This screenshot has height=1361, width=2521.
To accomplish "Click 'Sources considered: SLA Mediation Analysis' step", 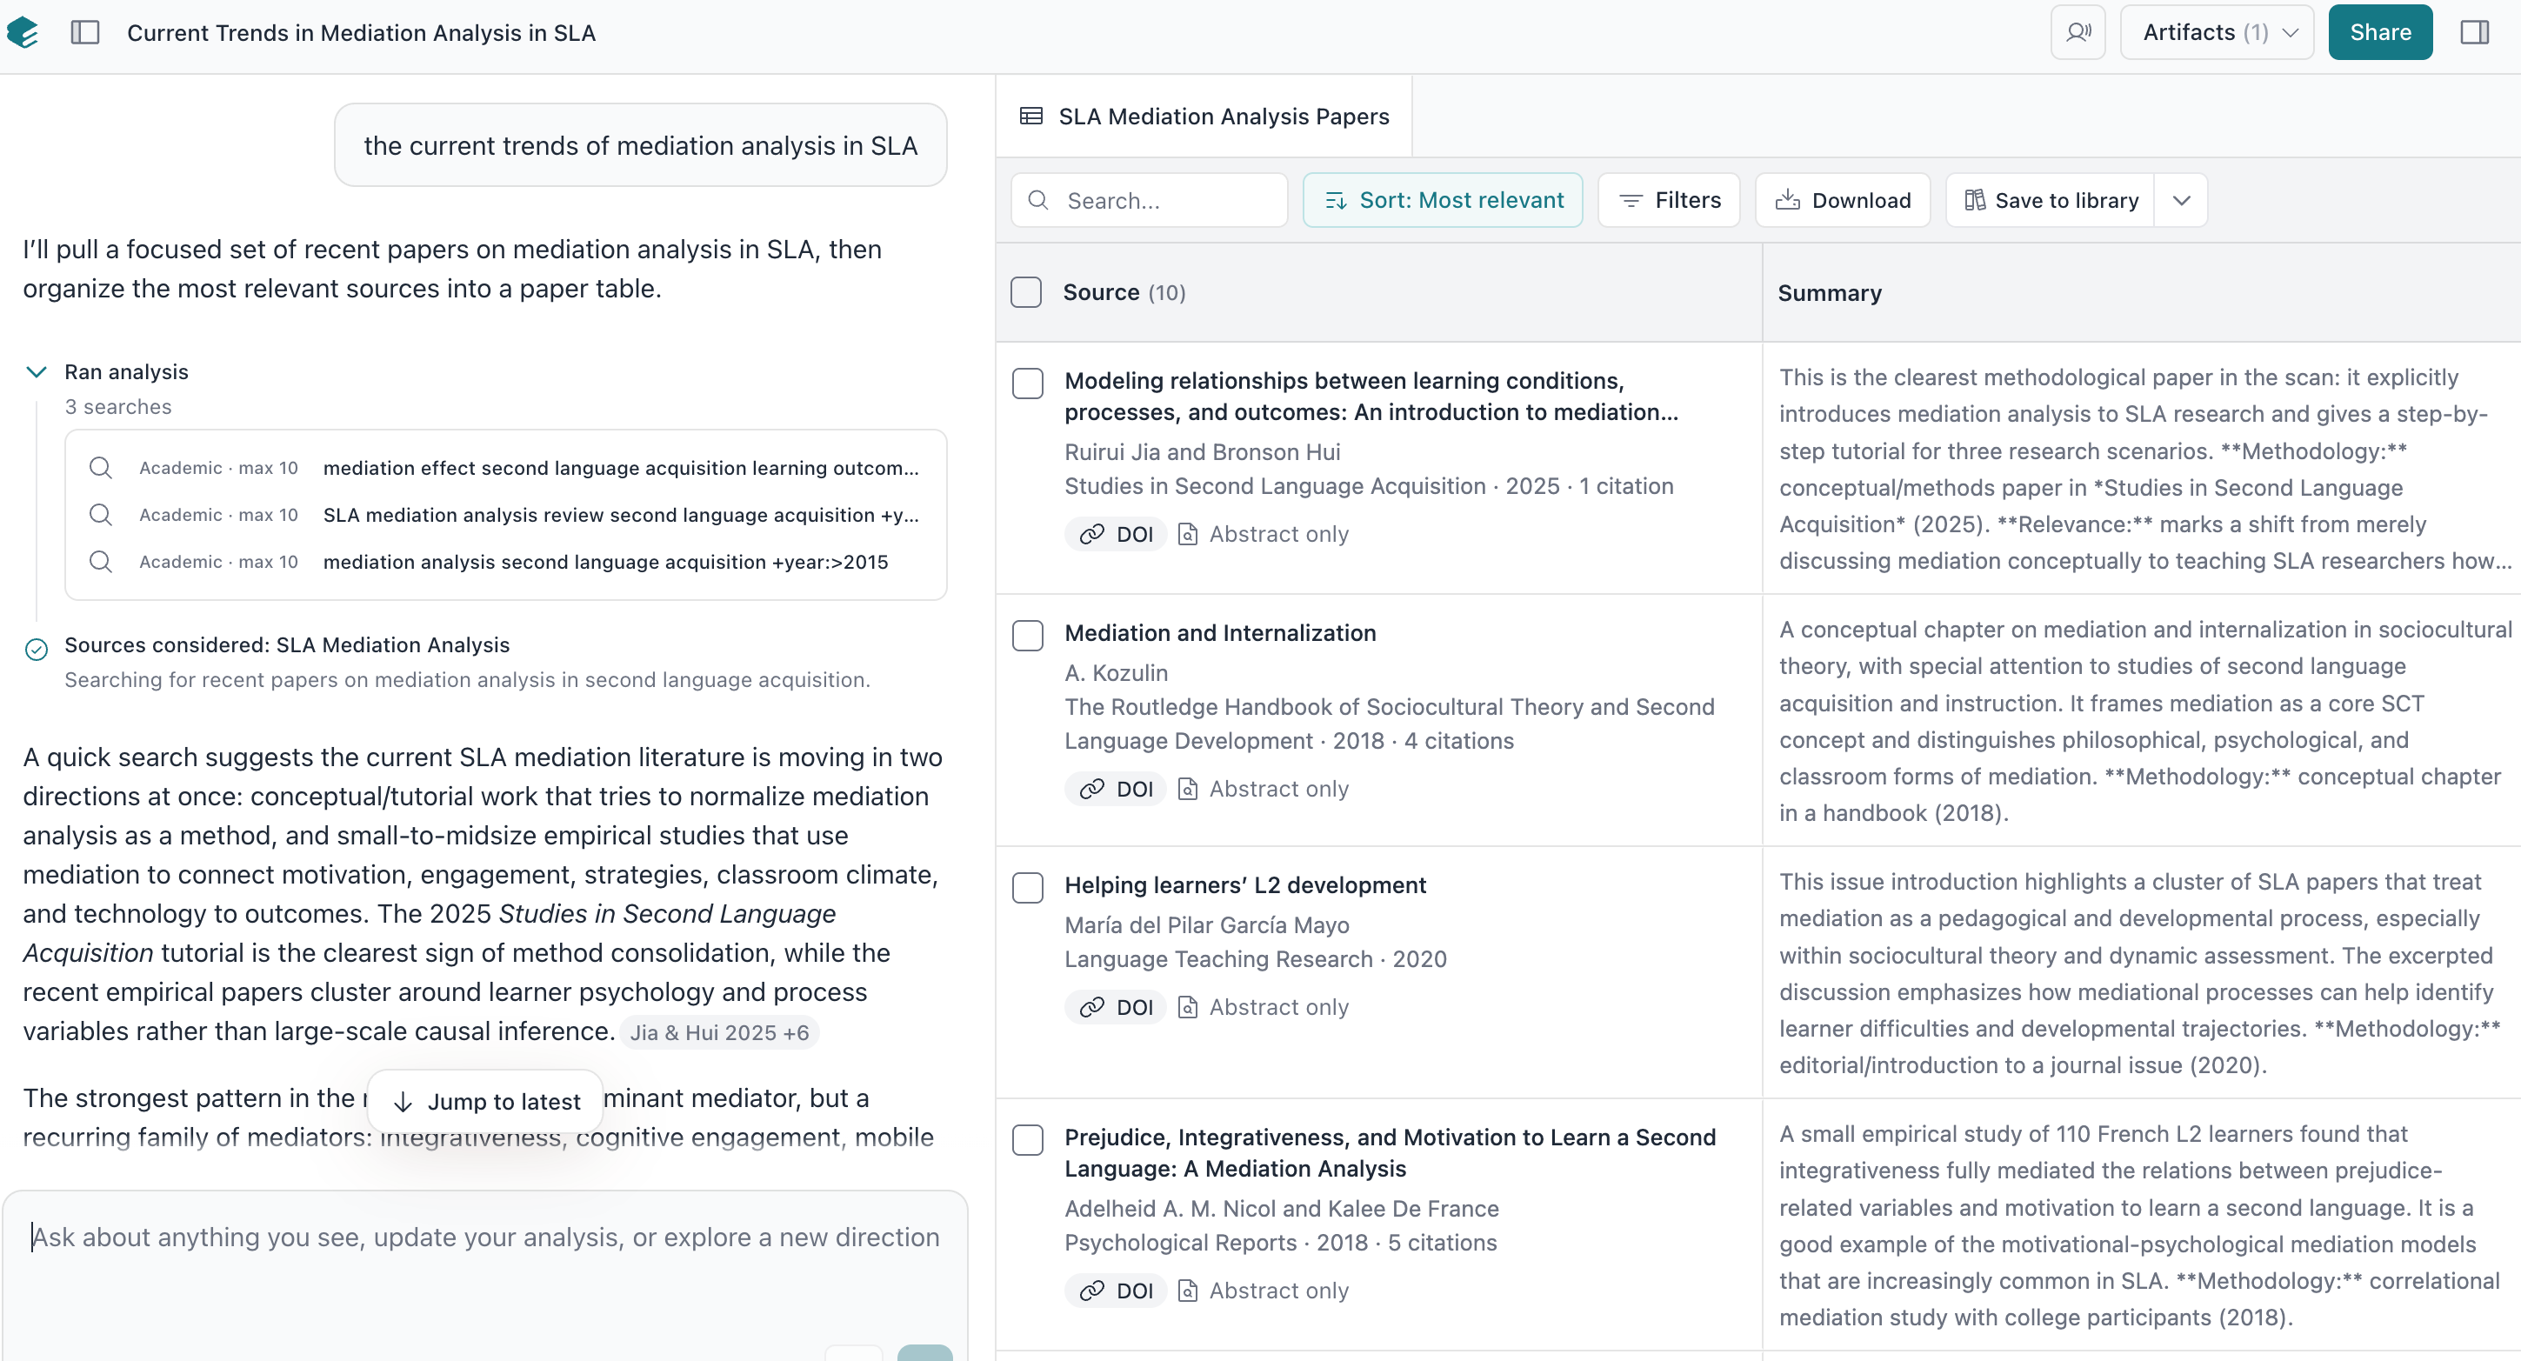I will click(x=287, y=644).
